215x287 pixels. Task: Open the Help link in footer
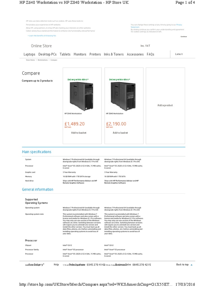56,265
